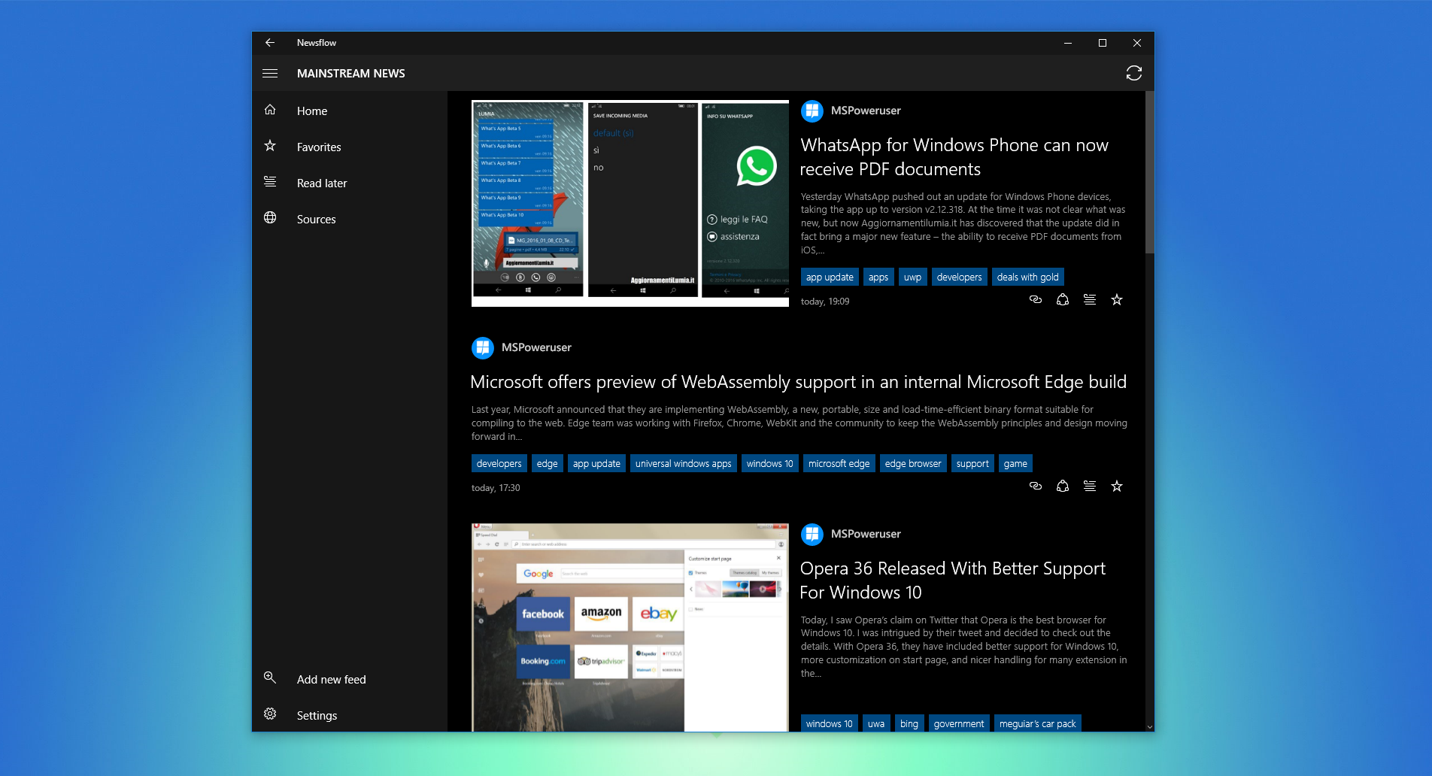This screenshot has width=1432, height=776.
Task: Click the MAINSTREAM NEWS header title
Action: point(350,73)
